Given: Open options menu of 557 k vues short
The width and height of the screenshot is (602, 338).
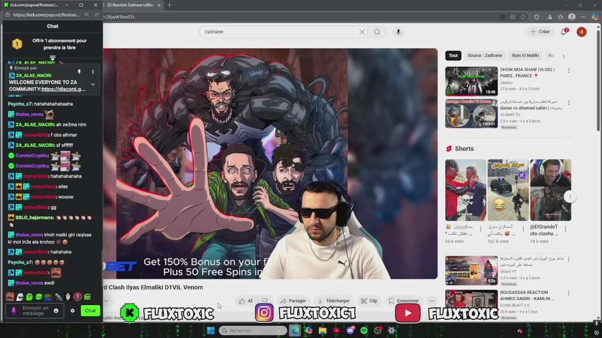Looking at the screenshot, I should [523, 229].
